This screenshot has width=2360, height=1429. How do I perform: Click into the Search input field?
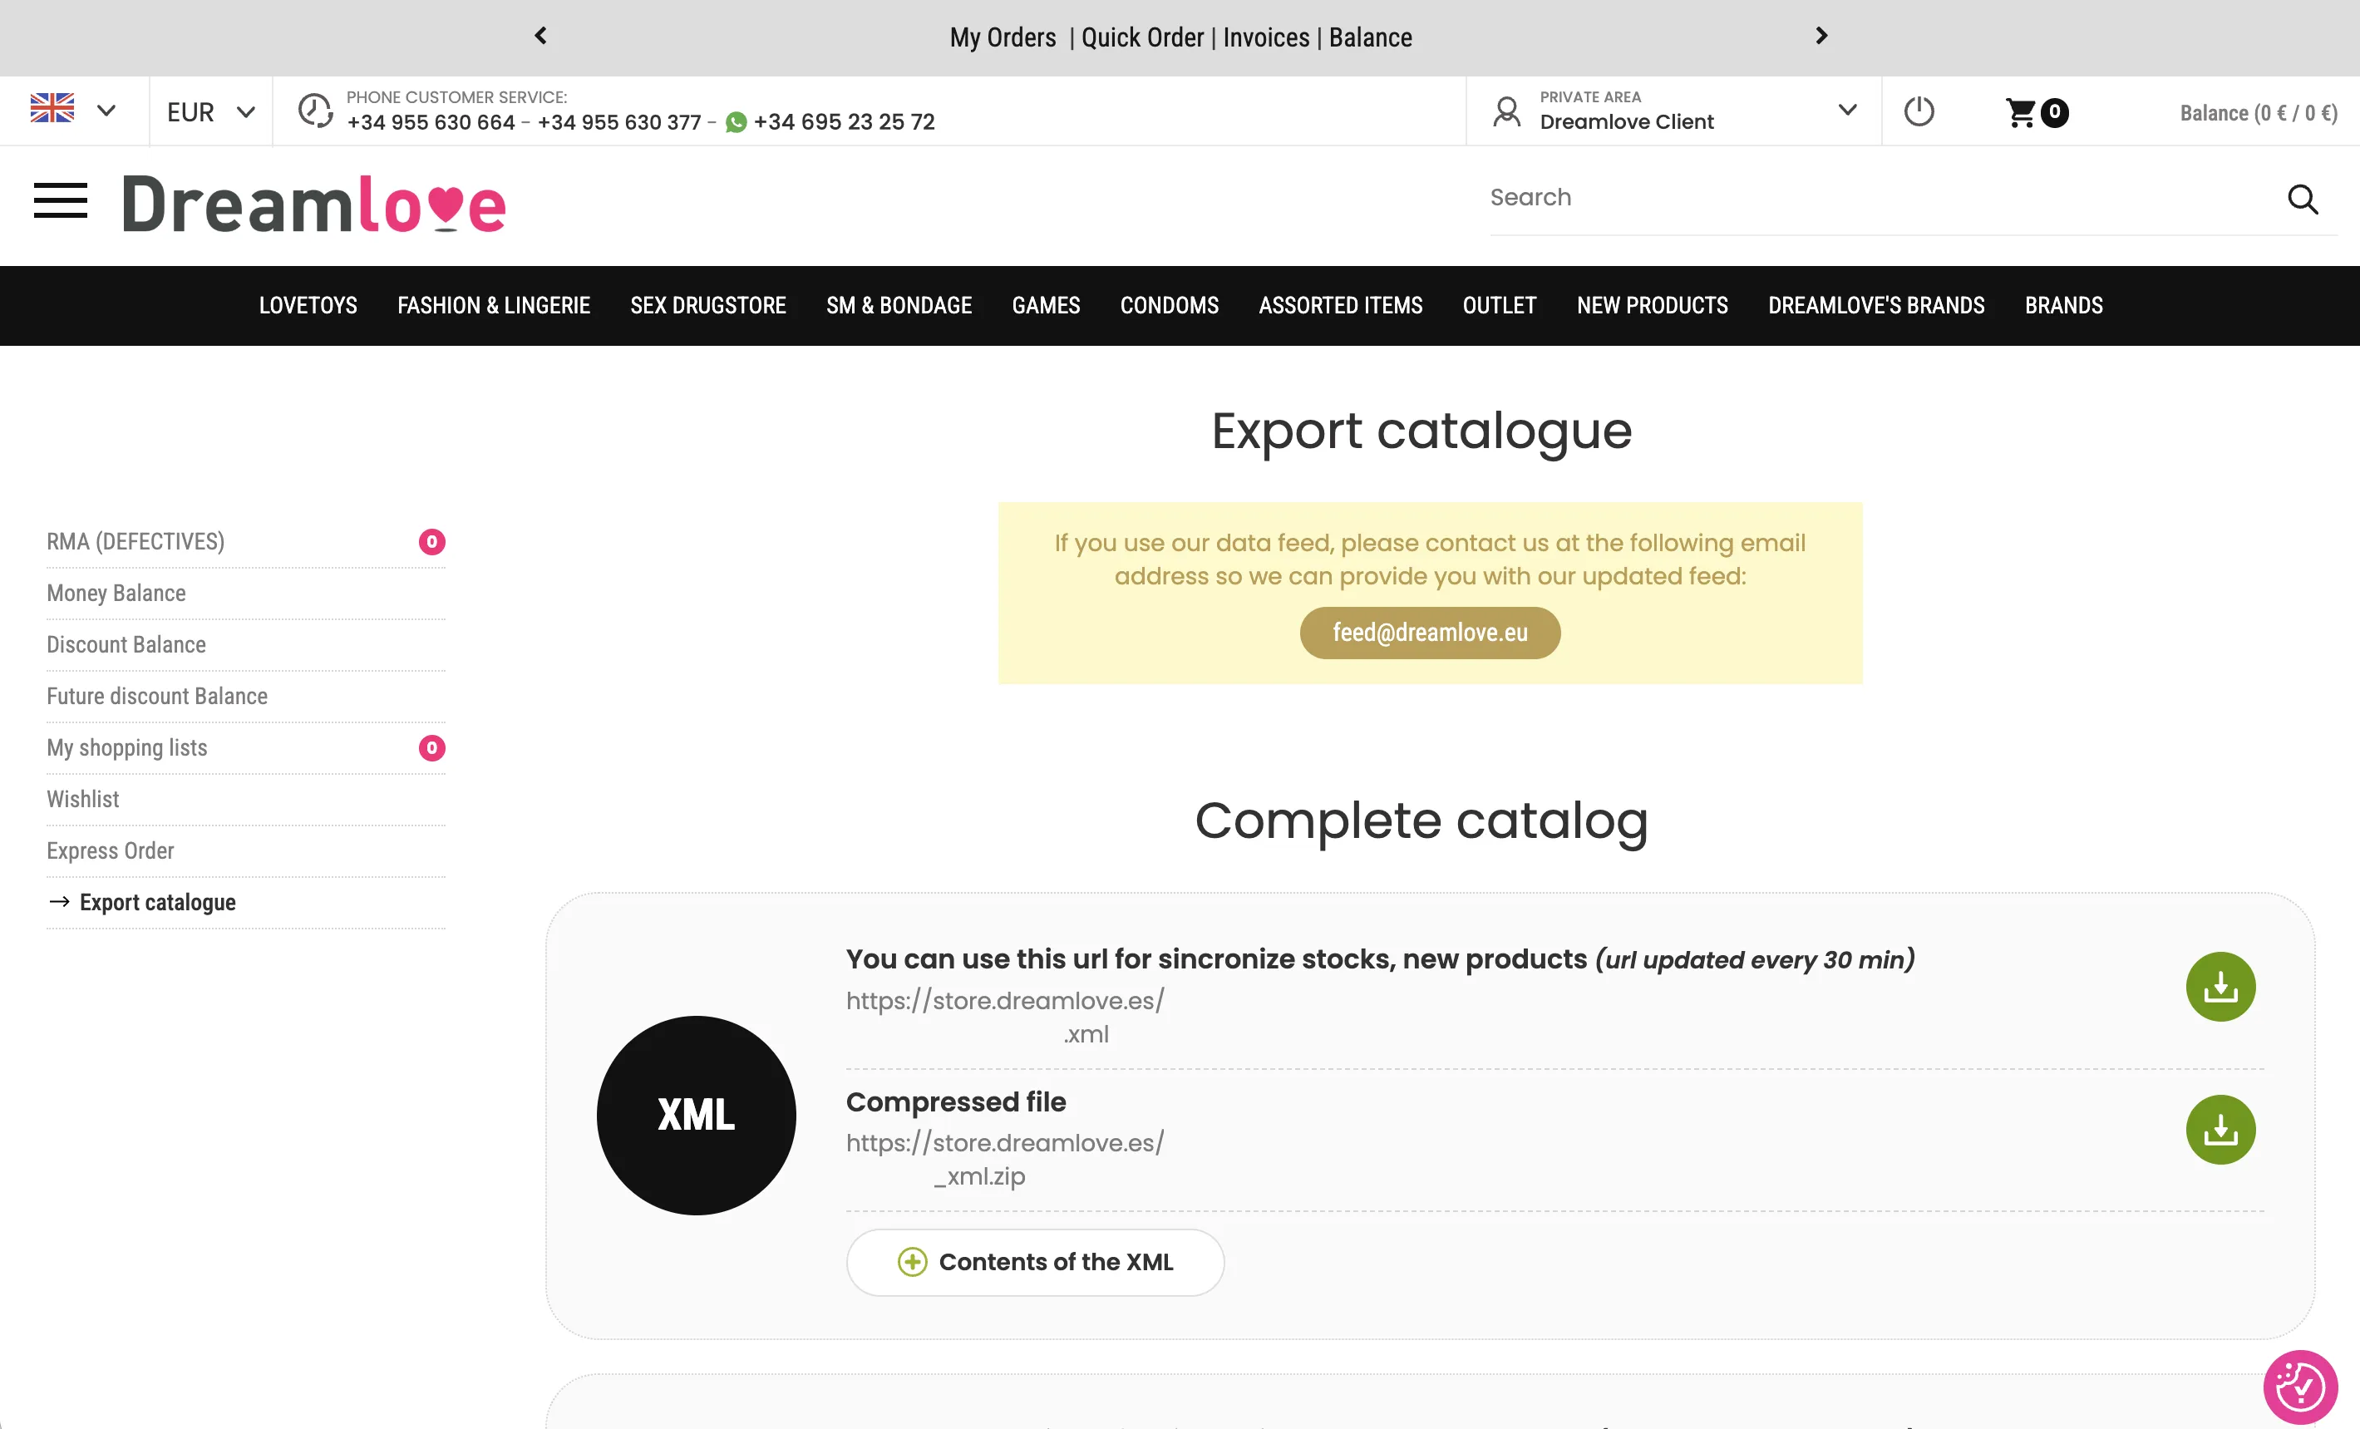(1882, 197)
